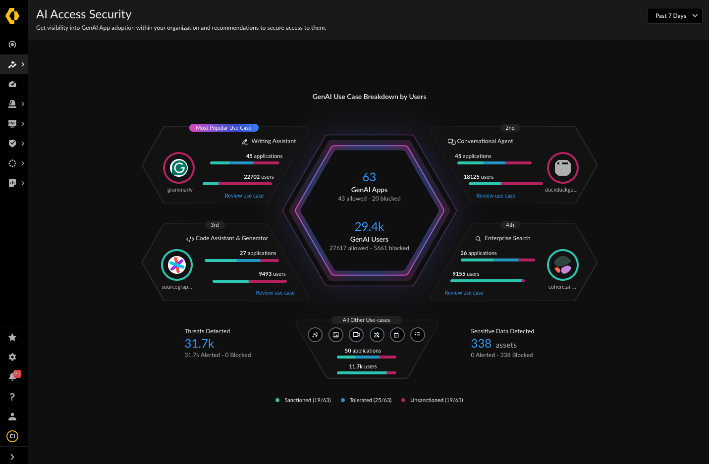This screenshot has height=464, width=709.
Task: Open the dotted circle icon in sidebar
Action: click(x=12, y=163)
